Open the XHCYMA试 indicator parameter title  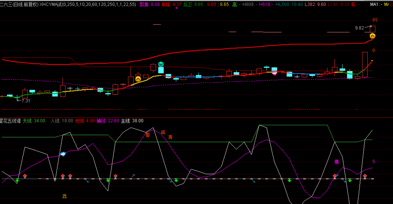[x=88, y=4]
